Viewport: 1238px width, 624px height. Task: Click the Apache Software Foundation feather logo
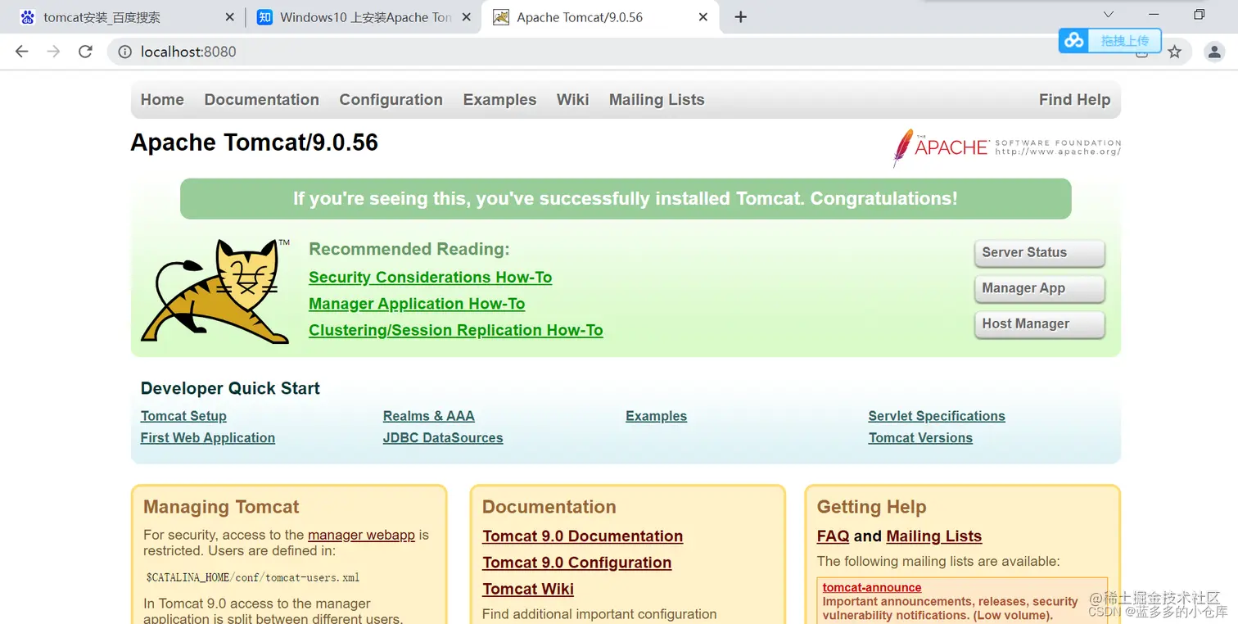(x=1006, y=147)
